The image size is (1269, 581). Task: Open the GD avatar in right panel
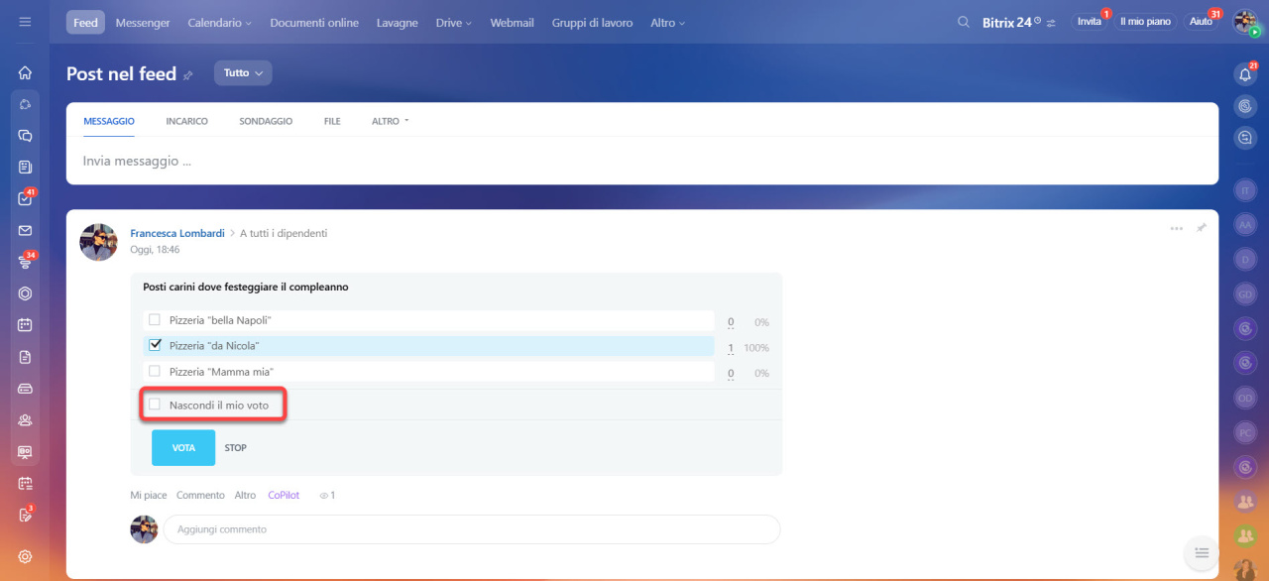click(1245, 293)
